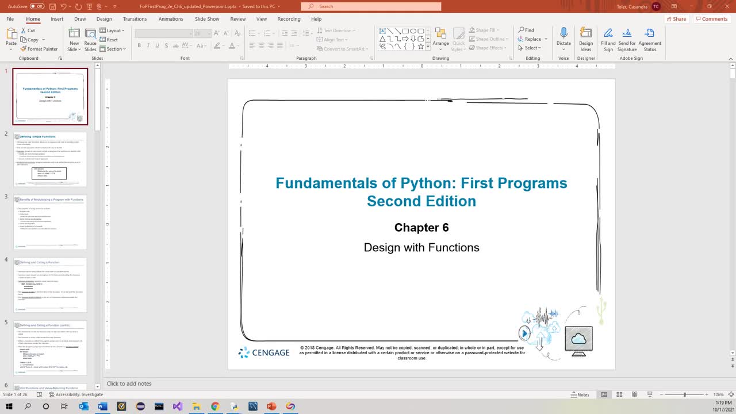
Task: Open the Arrange menu
Action: click(440, 39)
